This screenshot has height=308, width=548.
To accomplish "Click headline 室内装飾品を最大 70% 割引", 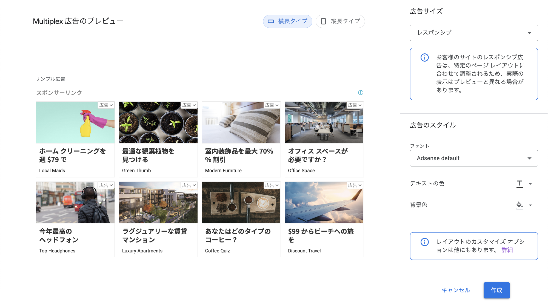I will point(239,155).
